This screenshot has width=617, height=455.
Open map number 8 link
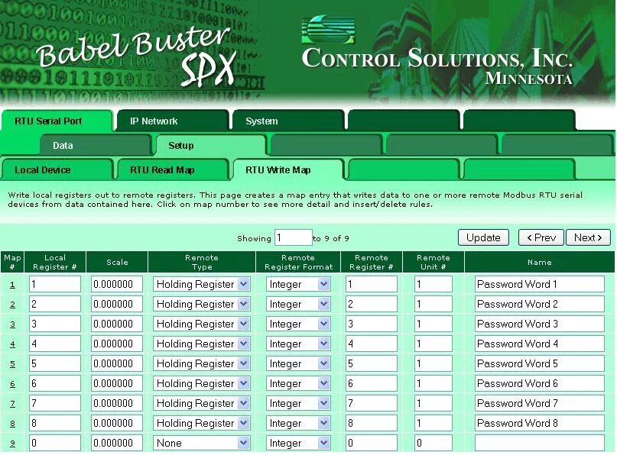(12, 424)
